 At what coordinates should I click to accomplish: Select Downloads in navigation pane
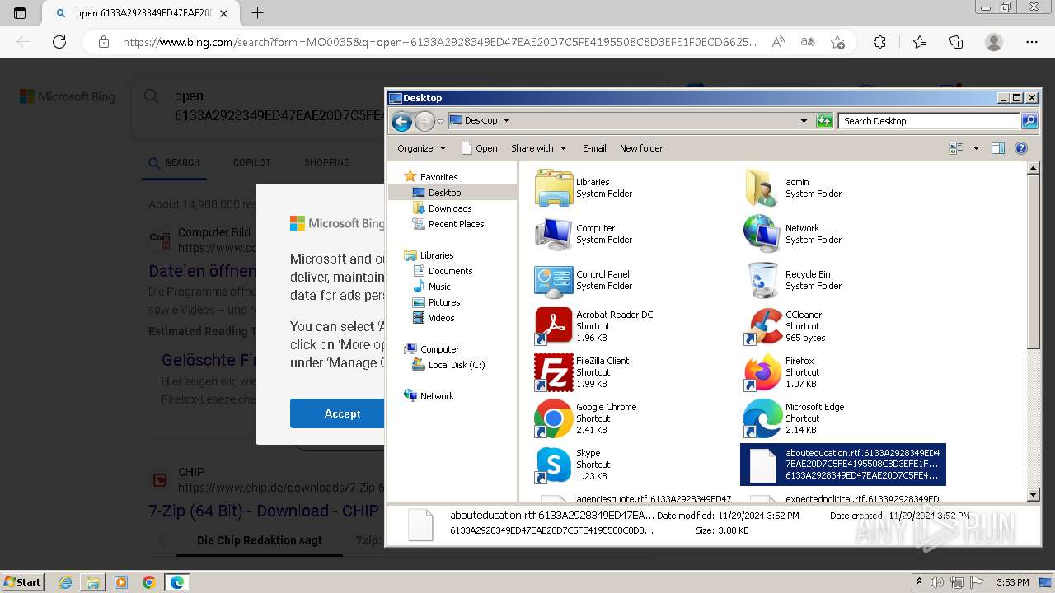[450, 208]
